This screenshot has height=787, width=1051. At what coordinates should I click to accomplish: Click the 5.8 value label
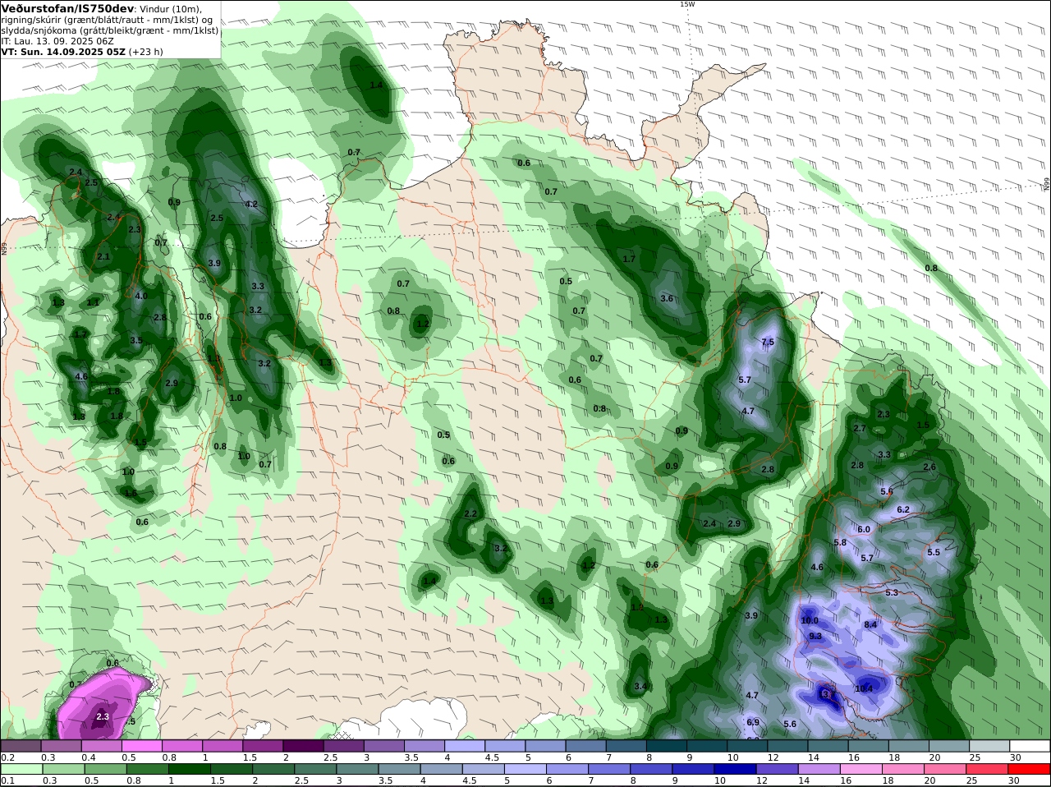click(x=840, y=542)
